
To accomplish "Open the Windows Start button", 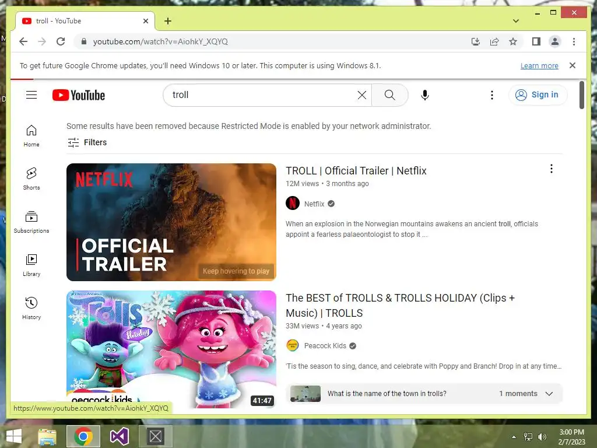I will tap(14, 436).
